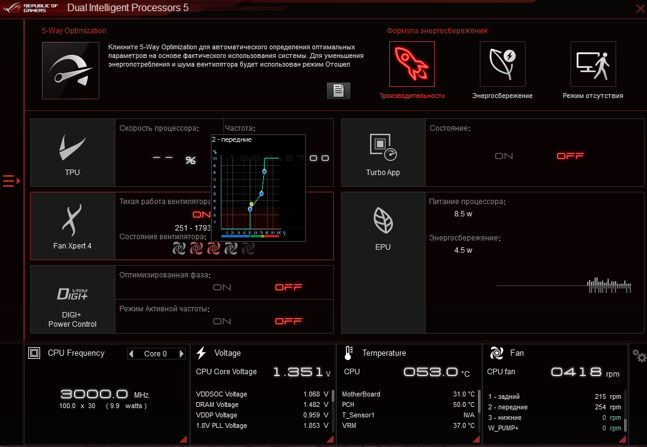Click the PCH temperature row
This screenshot has height=447, width=647.
click(408, 404)
